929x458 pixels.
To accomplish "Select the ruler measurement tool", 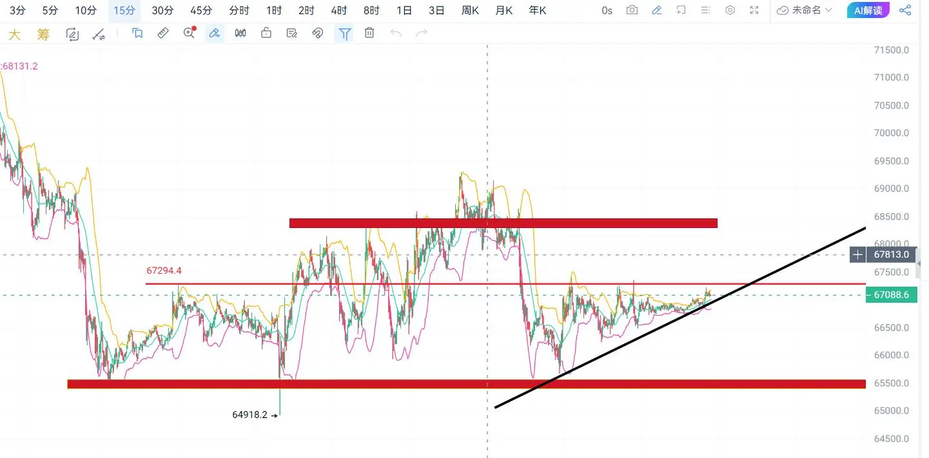I will point(163,33).
